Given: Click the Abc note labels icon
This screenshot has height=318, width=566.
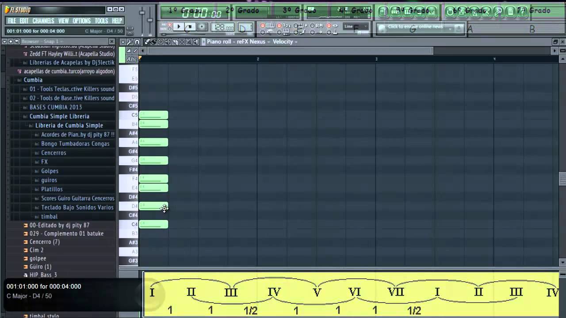Looking at the screenshot, I should [x=132, y=59].
